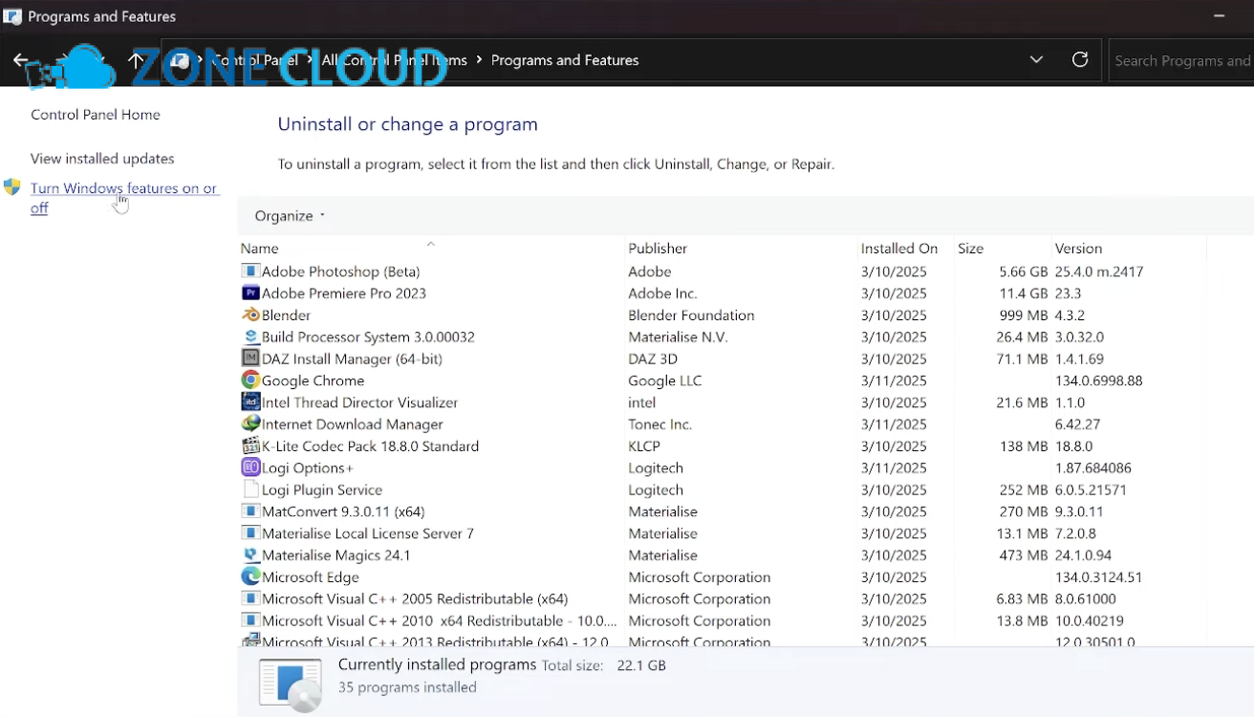The image size is (1254, 717).
Task: Click the Intel Thread Director Visualizer icon
Action: (250, 402)
